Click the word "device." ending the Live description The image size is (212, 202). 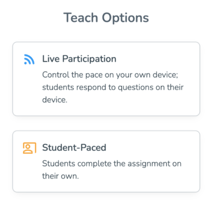(x=55, y=100)
